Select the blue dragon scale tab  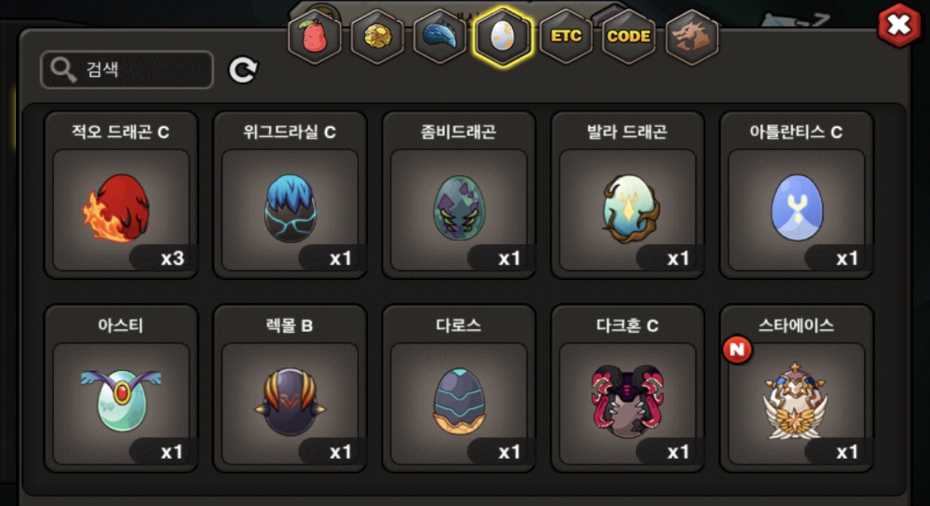click(x=440, y=36)
